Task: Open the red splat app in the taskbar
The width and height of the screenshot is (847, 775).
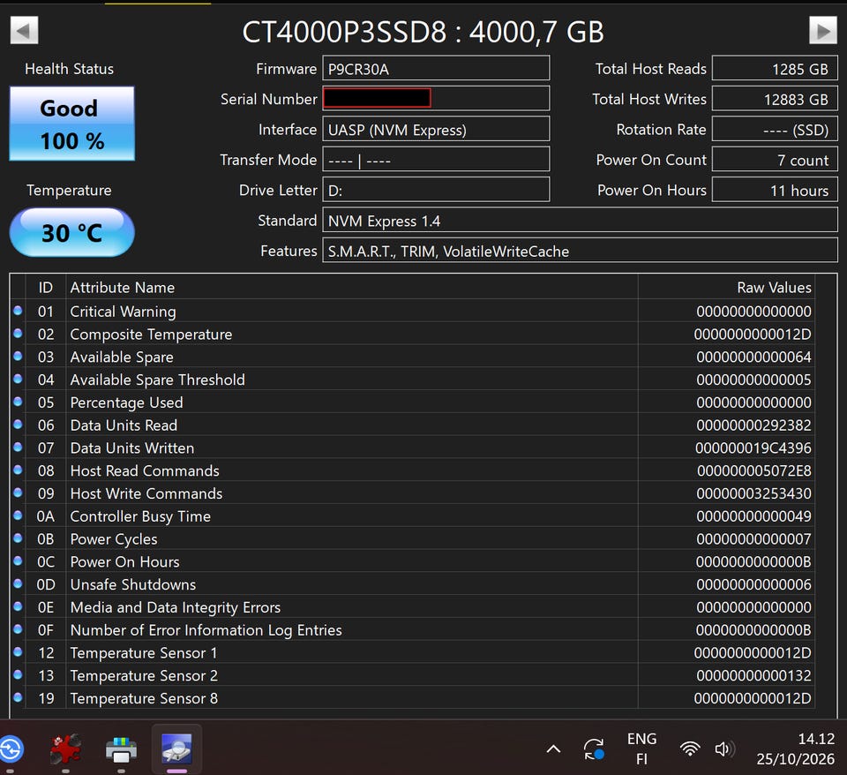Action: tap(66, 749)
